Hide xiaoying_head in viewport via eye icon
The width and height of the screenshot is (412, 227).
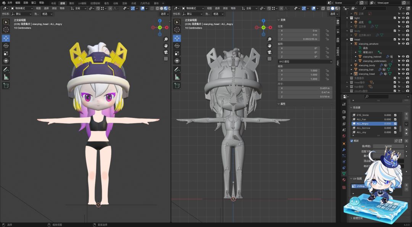tap(403, 74)
